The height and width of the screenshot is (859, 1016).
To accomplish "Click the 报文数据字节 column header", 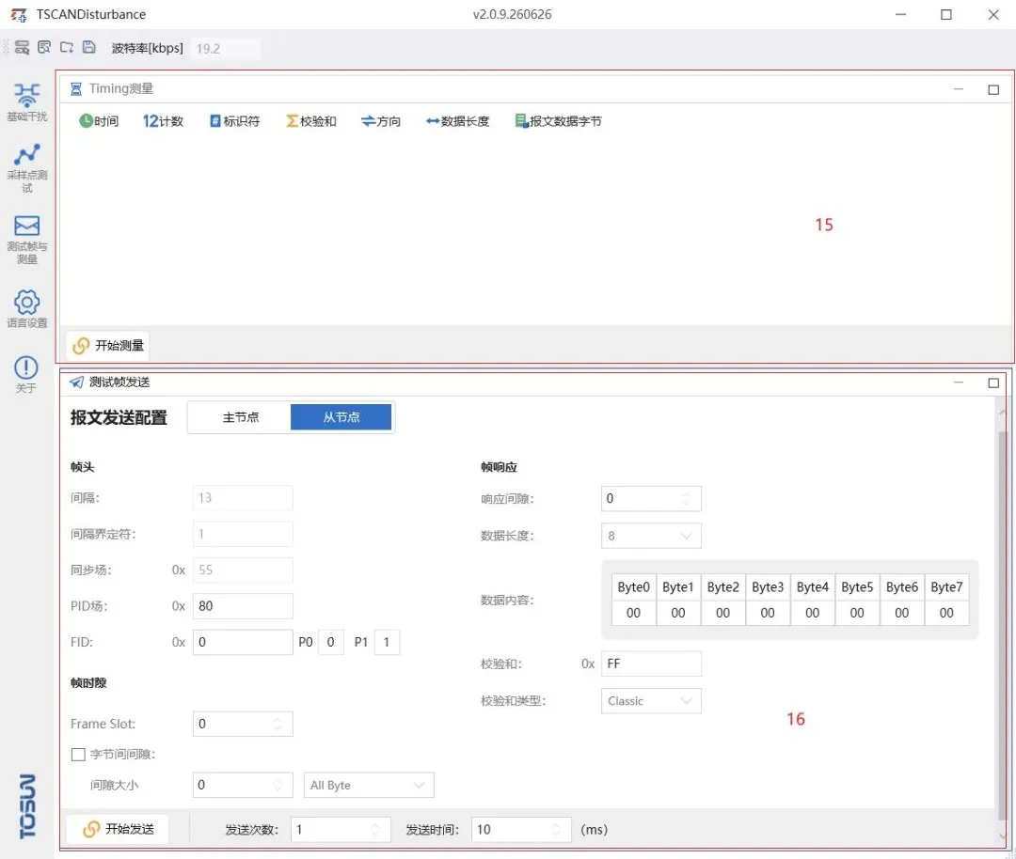I will click(x=558, y=121).
